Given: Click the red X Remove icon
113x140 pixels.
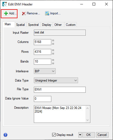Looking at the screenshot, I should [24, 14].
